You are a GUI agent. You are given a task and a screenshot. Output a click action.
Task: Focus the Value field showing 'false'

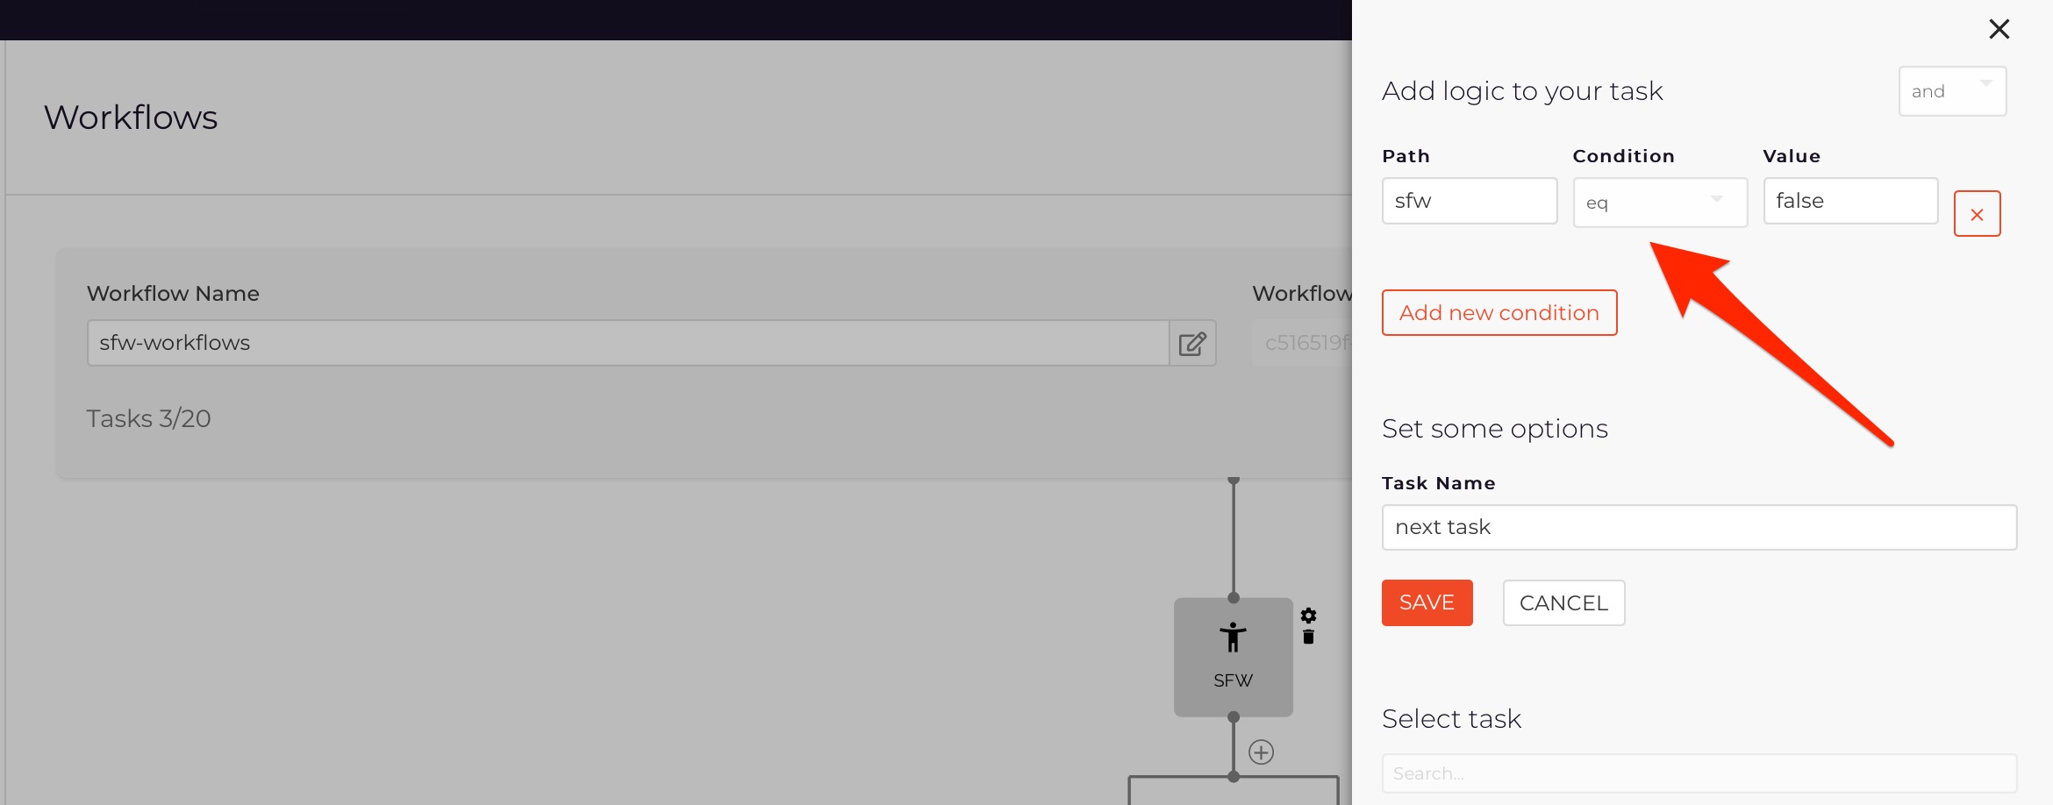(1849, 201)
